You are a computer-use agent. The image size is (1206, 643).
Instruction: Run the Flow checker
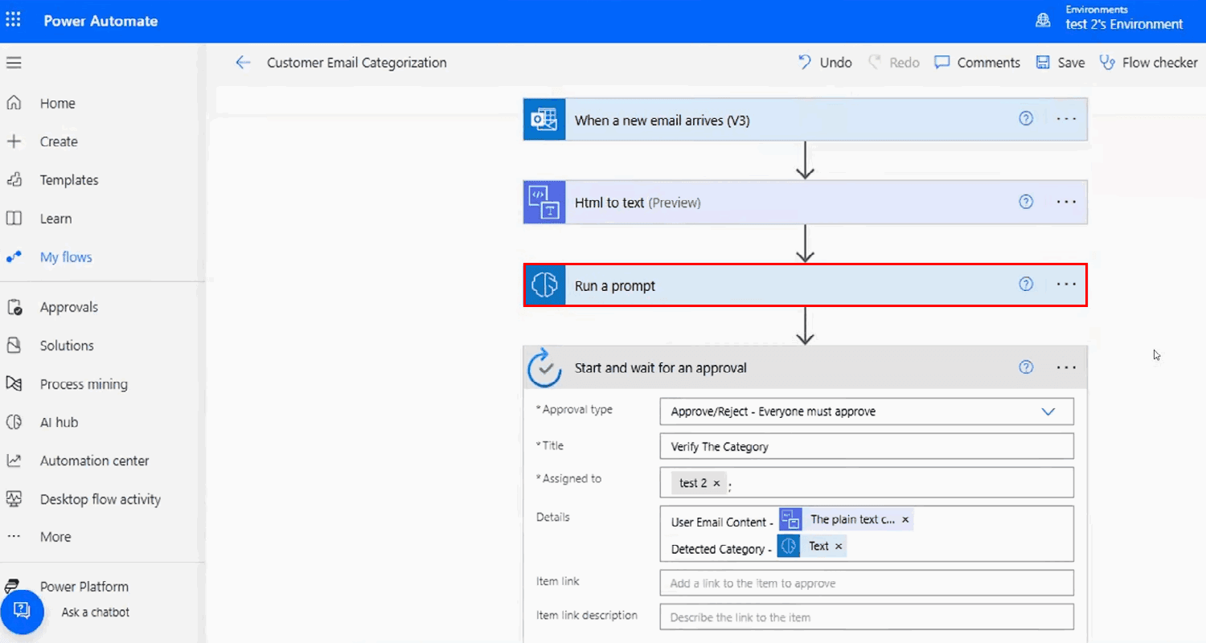click(1148, 63)
